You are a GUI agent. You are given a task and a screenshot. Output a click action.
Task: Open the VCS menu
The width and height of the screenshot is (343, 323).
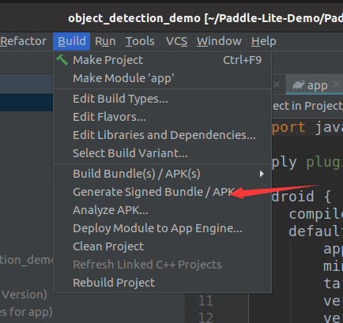pos(176,41)
